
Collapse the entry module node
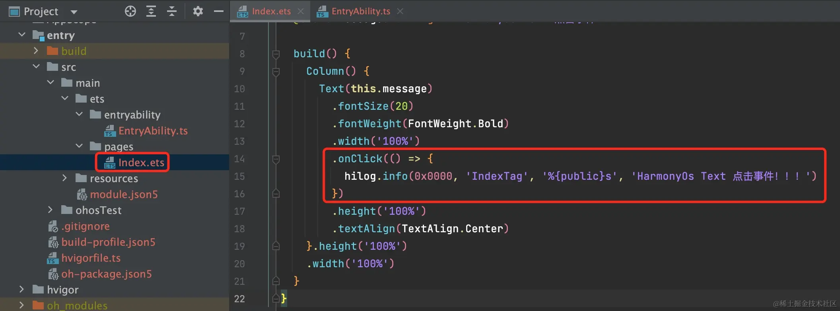click(22, 35)
